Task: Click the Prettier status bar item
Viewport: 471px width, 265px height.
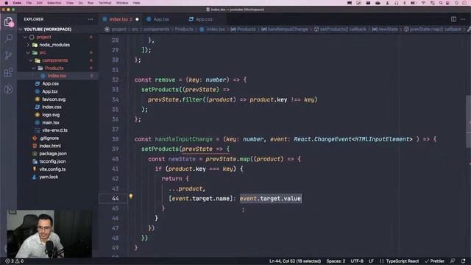Action: pos(435,261)
